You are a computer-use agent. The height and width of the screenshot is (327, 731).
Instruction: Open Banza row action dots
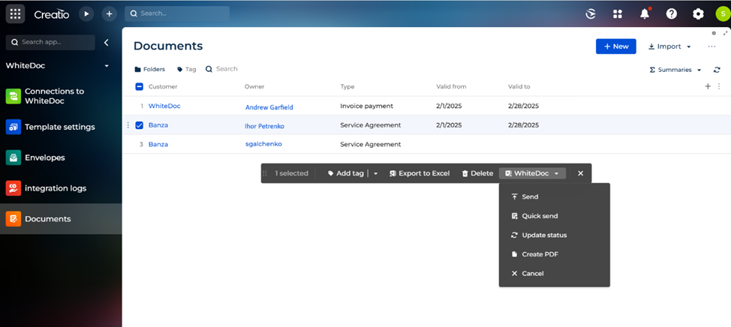tap(128, 124)
